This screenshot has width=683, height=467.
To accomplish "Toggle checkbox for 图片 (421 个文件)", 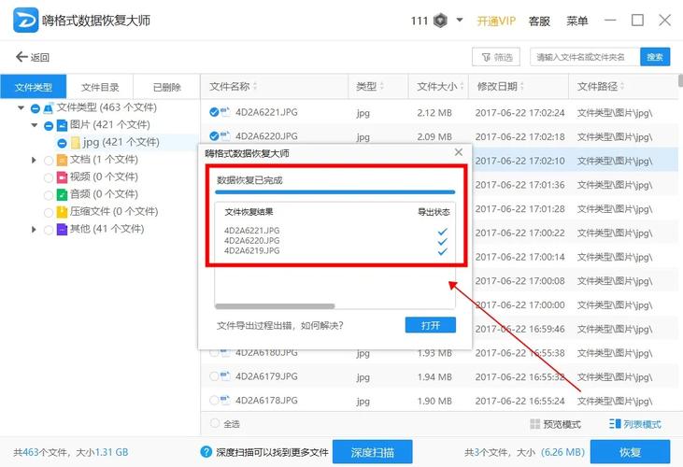I will [49, 126].
